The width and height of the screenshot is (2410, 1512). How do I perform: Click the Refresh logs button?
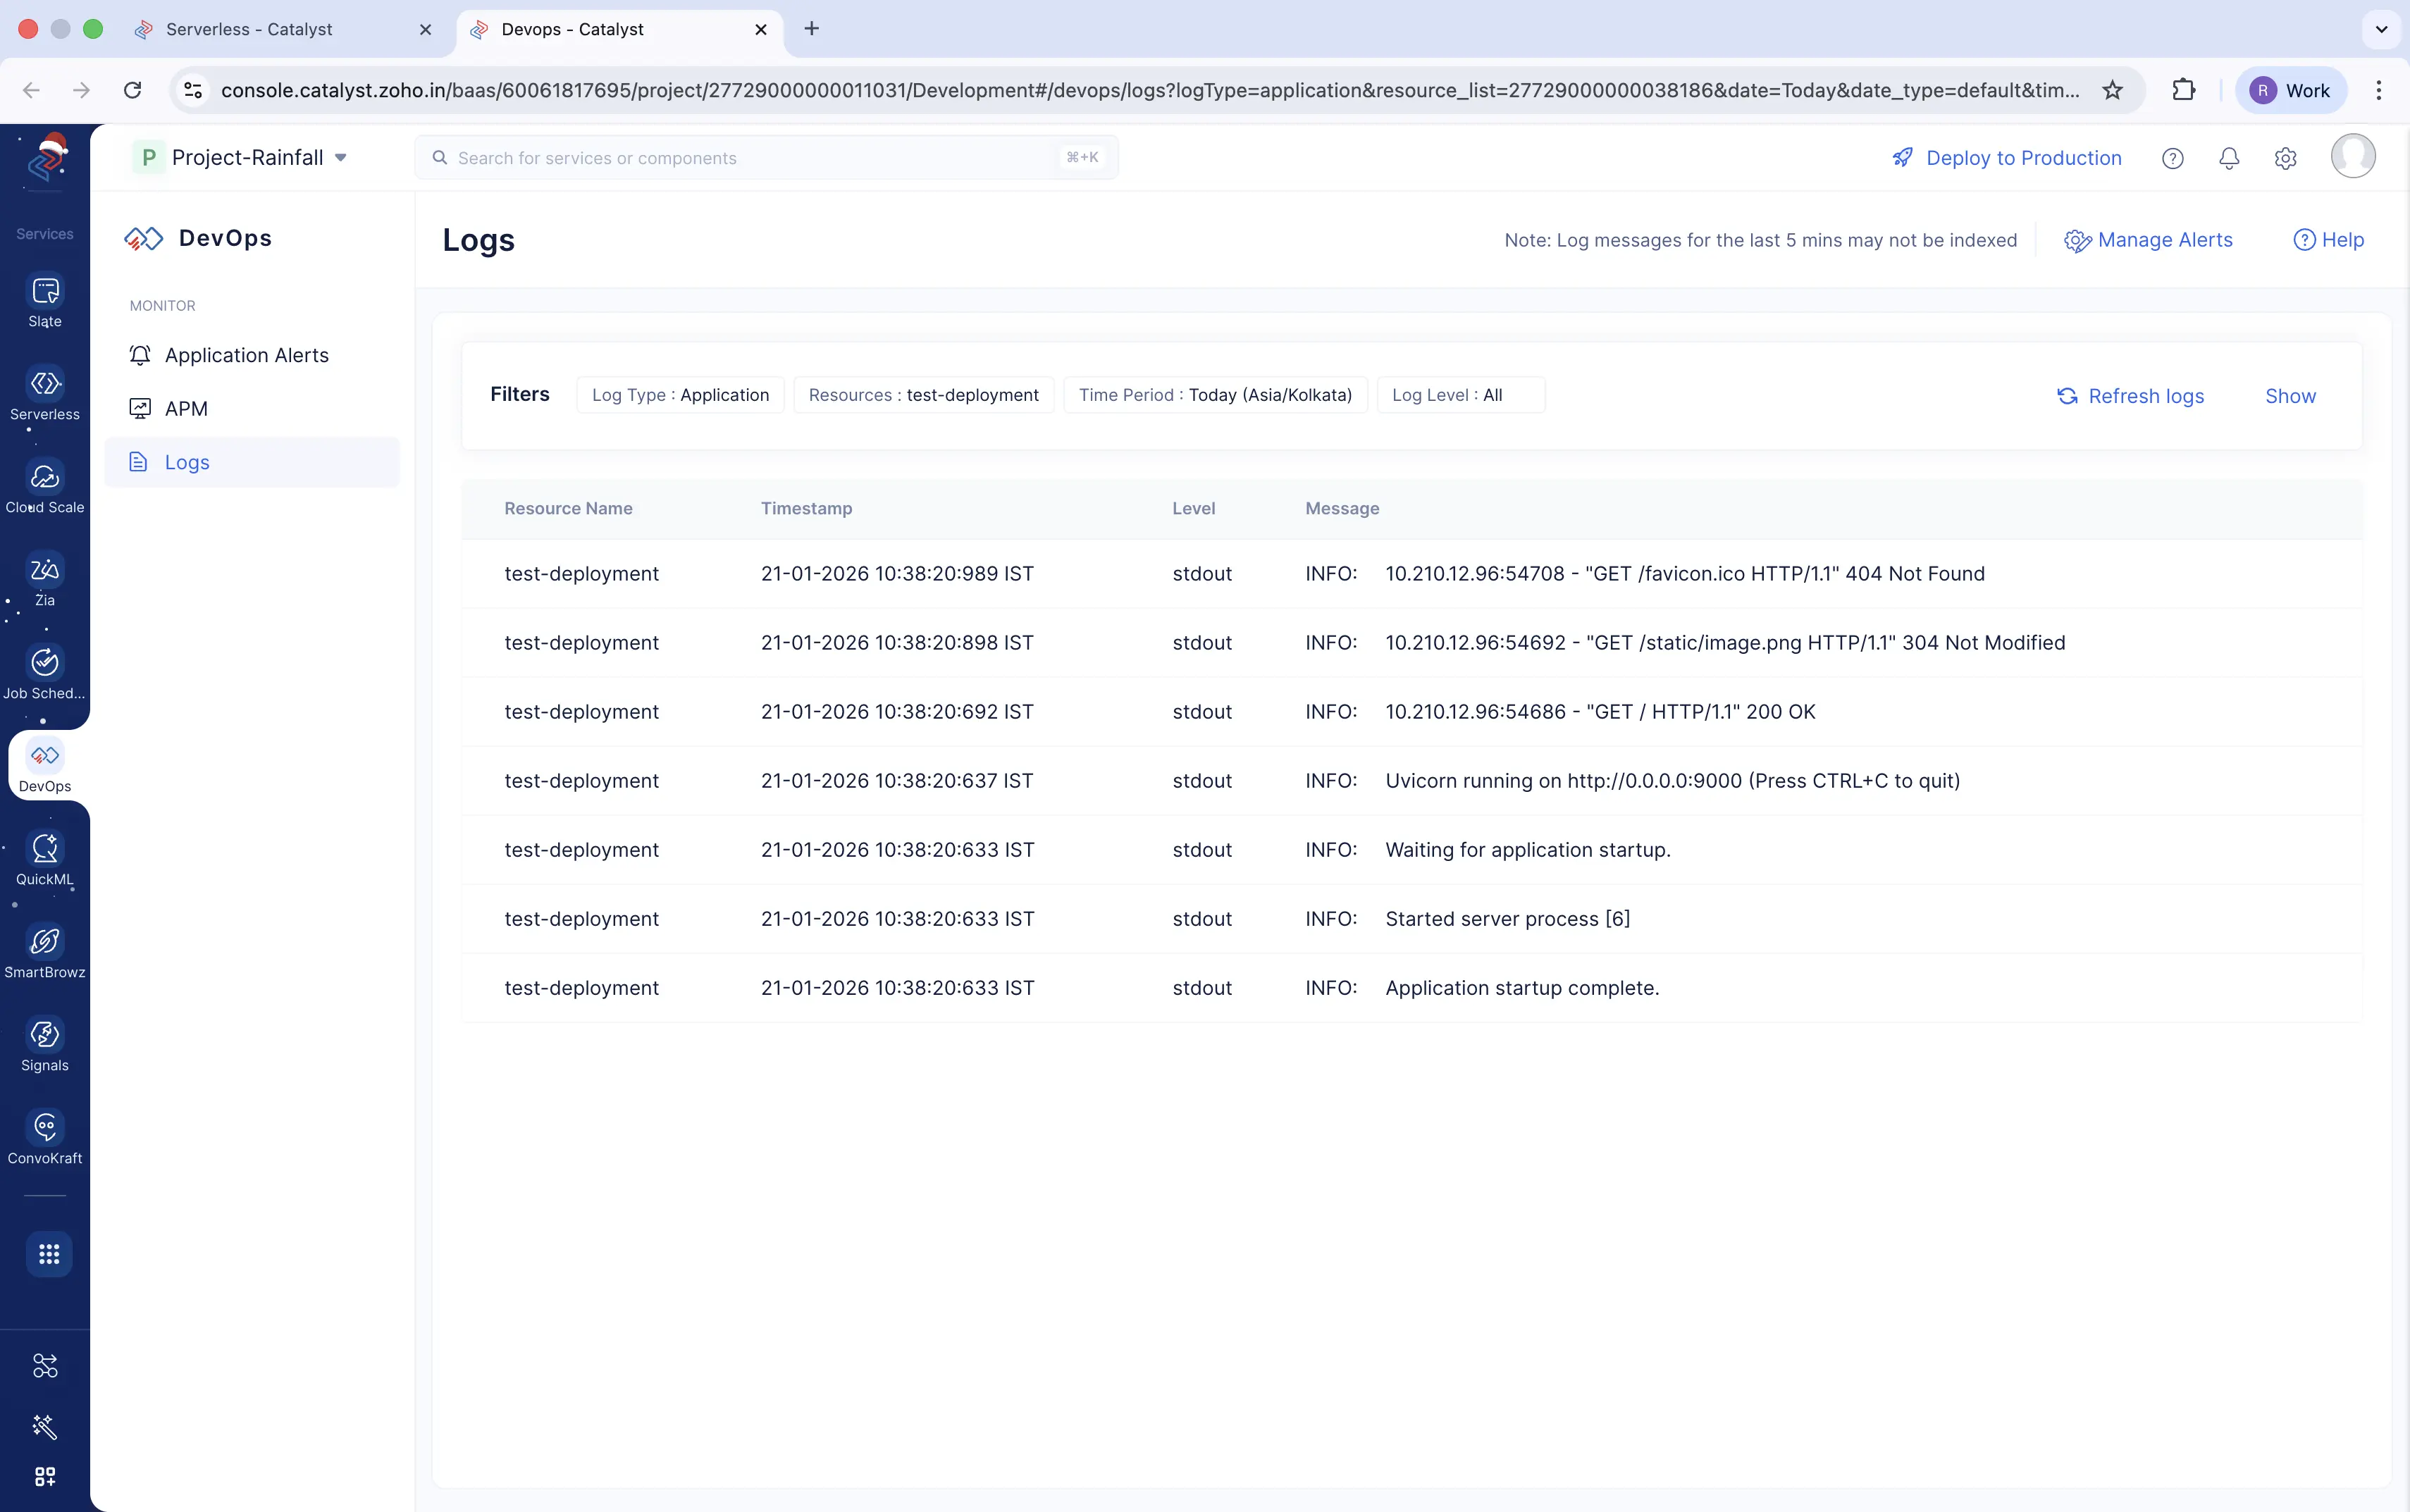pyautogui.click(x=2131, y=396)
